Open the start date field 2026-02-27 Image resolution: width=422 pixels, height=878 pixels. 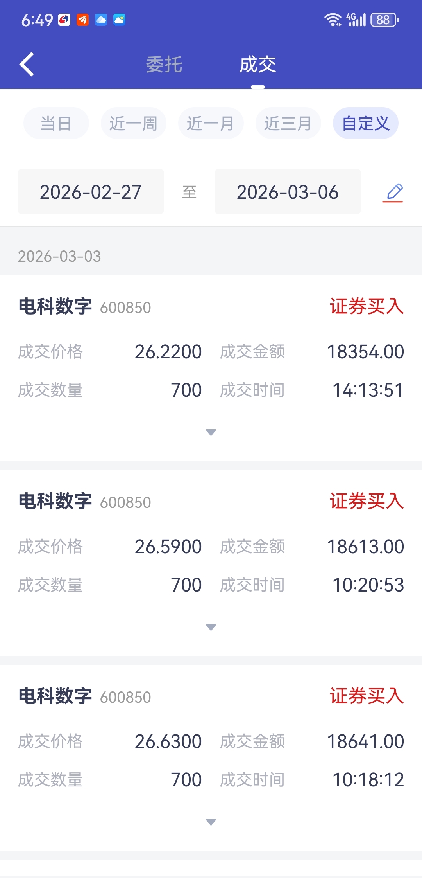pos(91,192)
